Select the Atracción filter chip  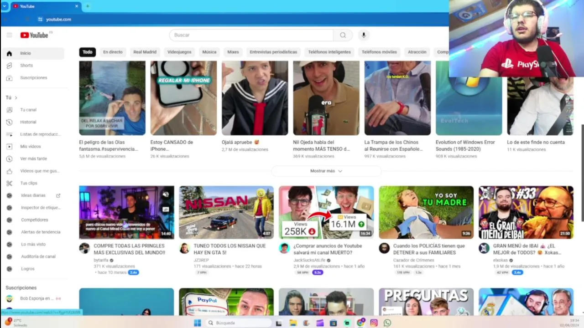417,52
